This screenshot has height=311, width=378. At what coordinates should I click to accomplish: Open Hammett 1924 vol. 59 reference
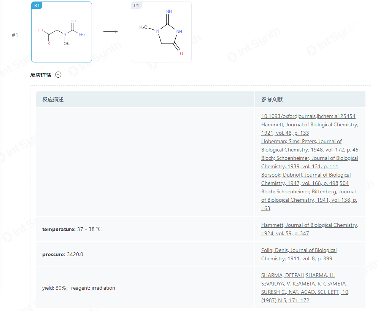[310, 229]
